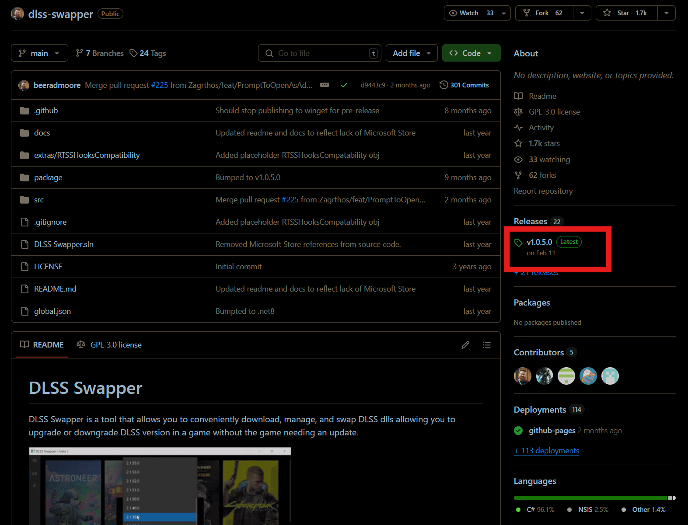Open the .gitignore file

pyautogui.click(x=50, y=222)
